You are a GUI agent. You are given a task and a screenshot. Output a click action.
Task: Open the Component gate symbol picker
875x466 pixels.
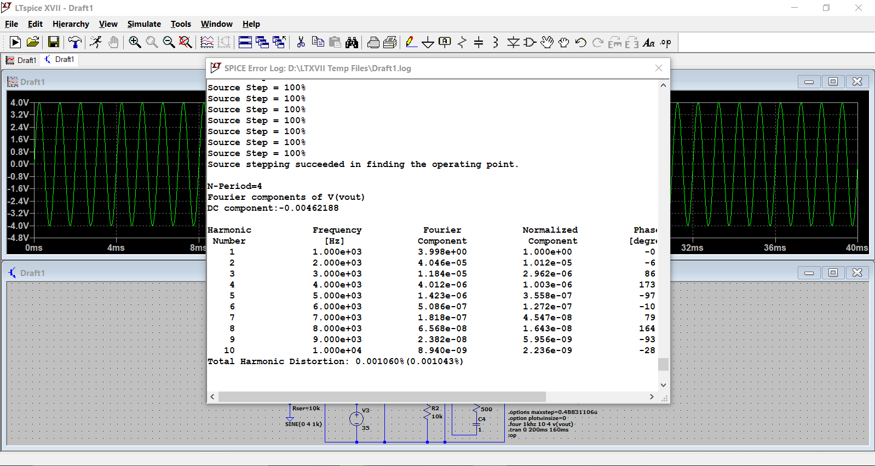pos(530,42)
